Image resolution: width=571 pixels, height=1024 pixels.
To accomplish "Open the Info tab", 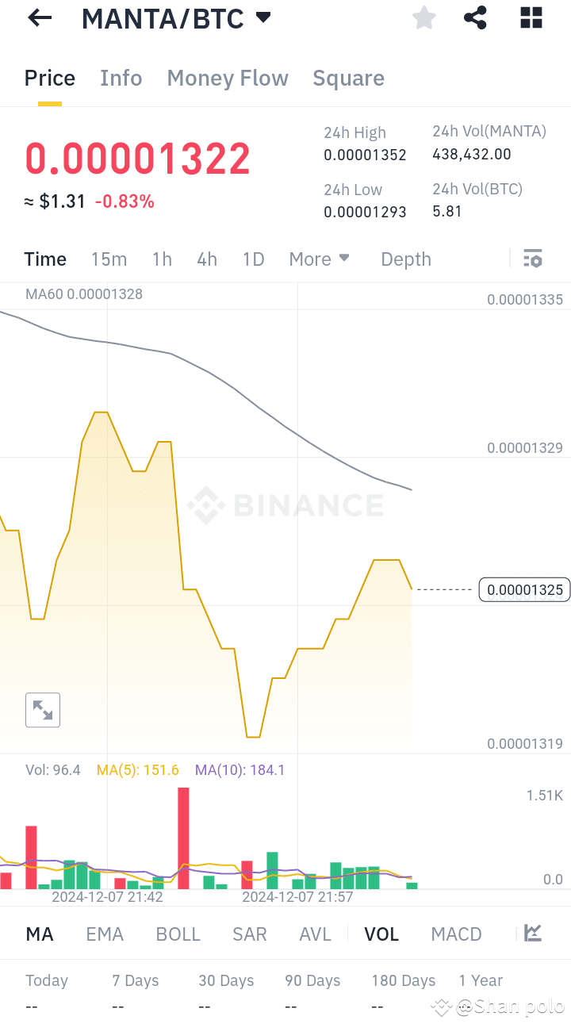I will (x=121, y=78).
